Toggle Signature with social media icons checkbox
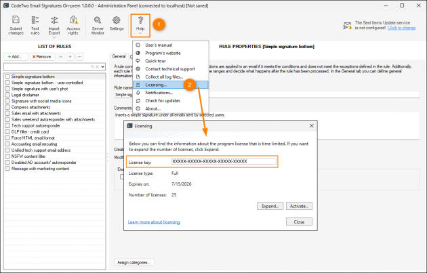 [x=7, y=101]
